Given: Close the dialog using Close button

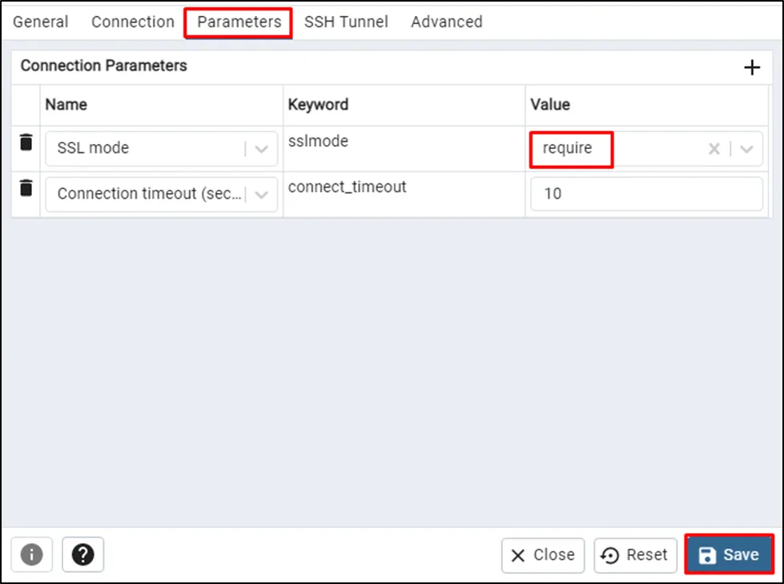Looking at the screenshot, I should pyautogui.click(x=543, y=555).
